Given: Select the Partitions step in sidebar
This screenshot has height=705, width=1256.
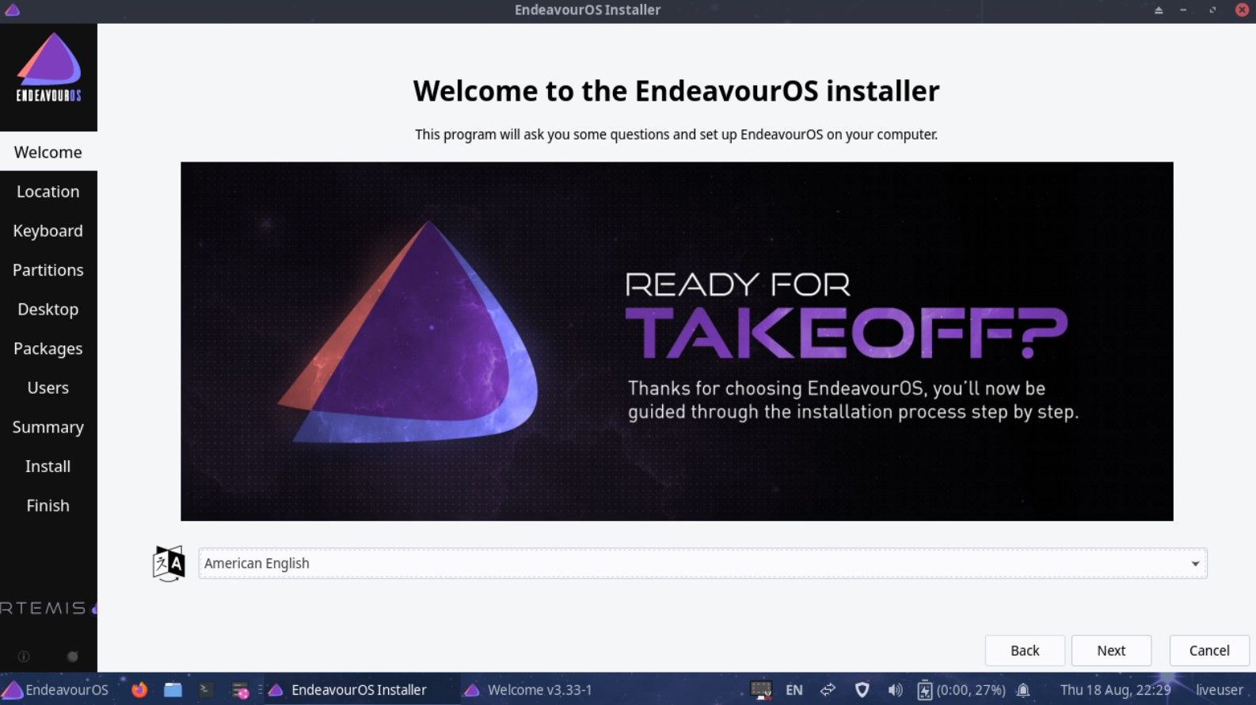Looking at the screenshot, I should click(48, 270).
